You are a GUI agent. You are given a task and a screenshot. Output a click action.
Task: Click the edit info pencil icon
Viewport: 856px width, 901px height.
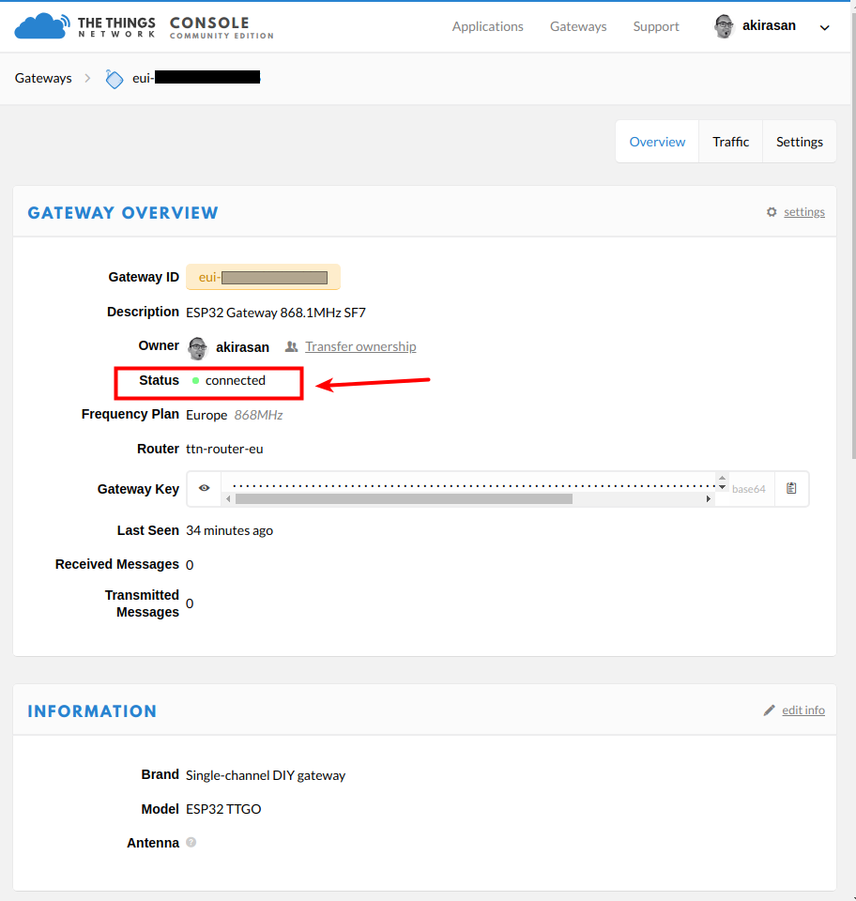point(770,710)
